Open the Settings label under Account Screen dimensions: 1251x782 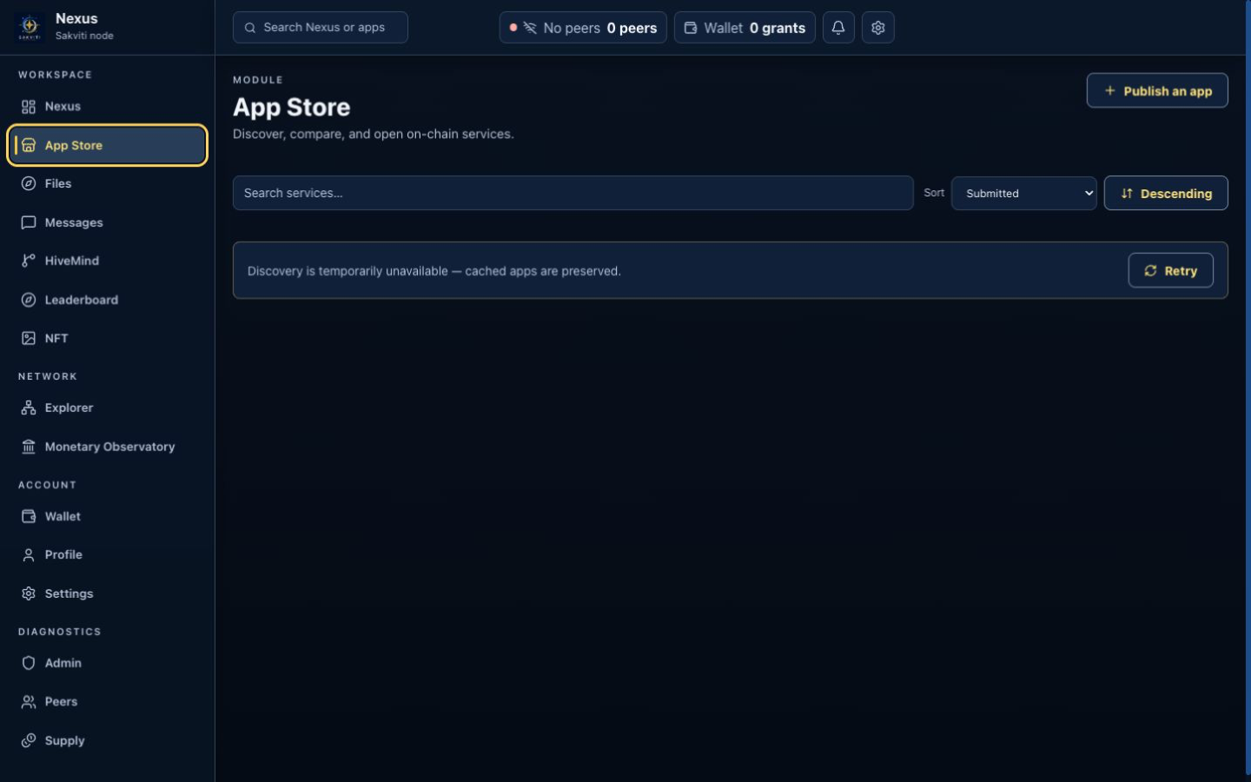click(69, 593)
